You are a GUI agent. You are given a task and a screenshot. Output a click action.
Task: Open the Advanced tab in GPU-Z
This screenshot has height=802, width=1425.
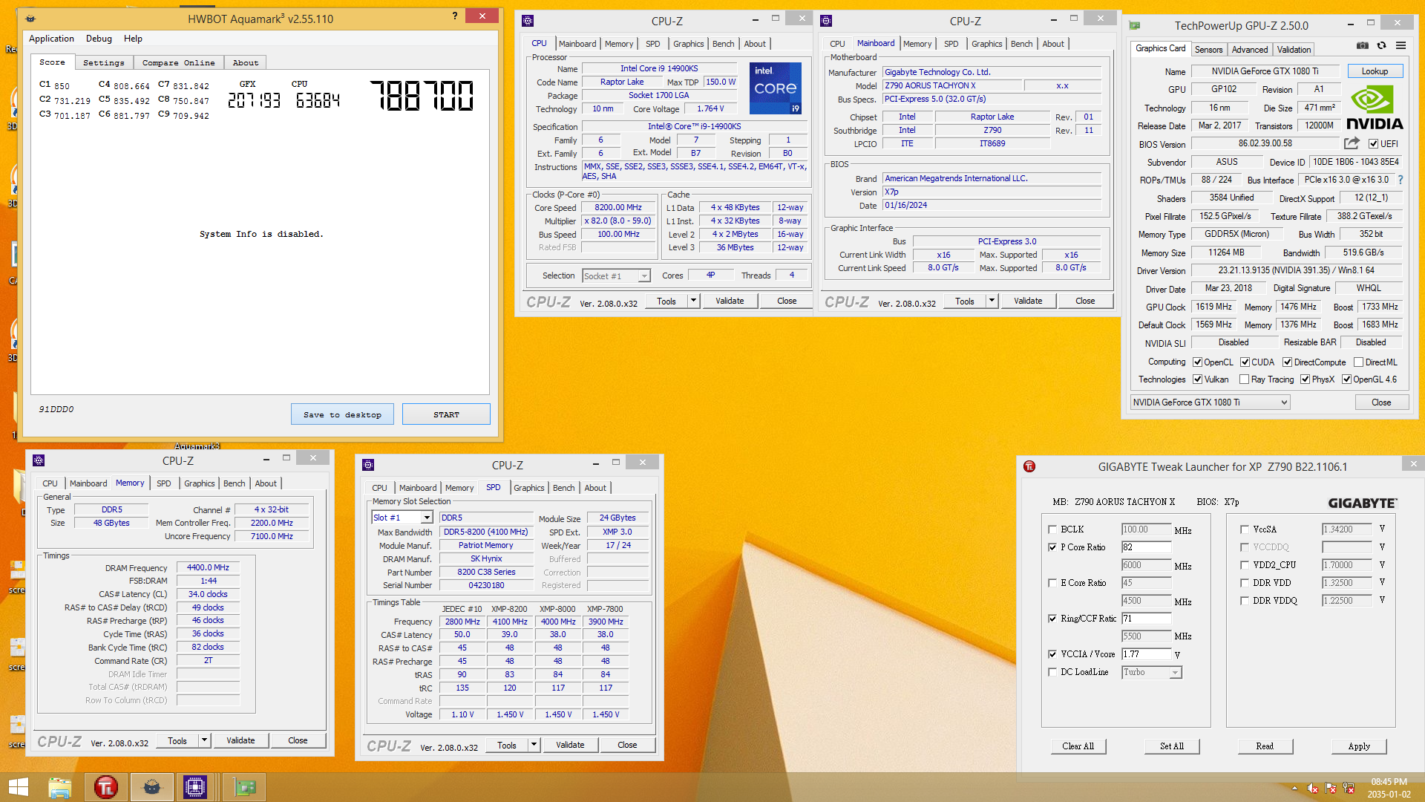tap(1250, 50)
